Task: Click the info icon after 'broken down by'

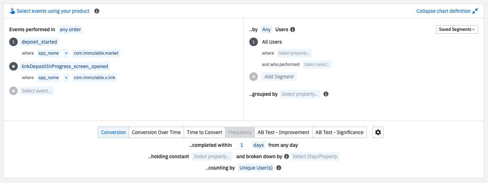Action: tap(287, 156)
